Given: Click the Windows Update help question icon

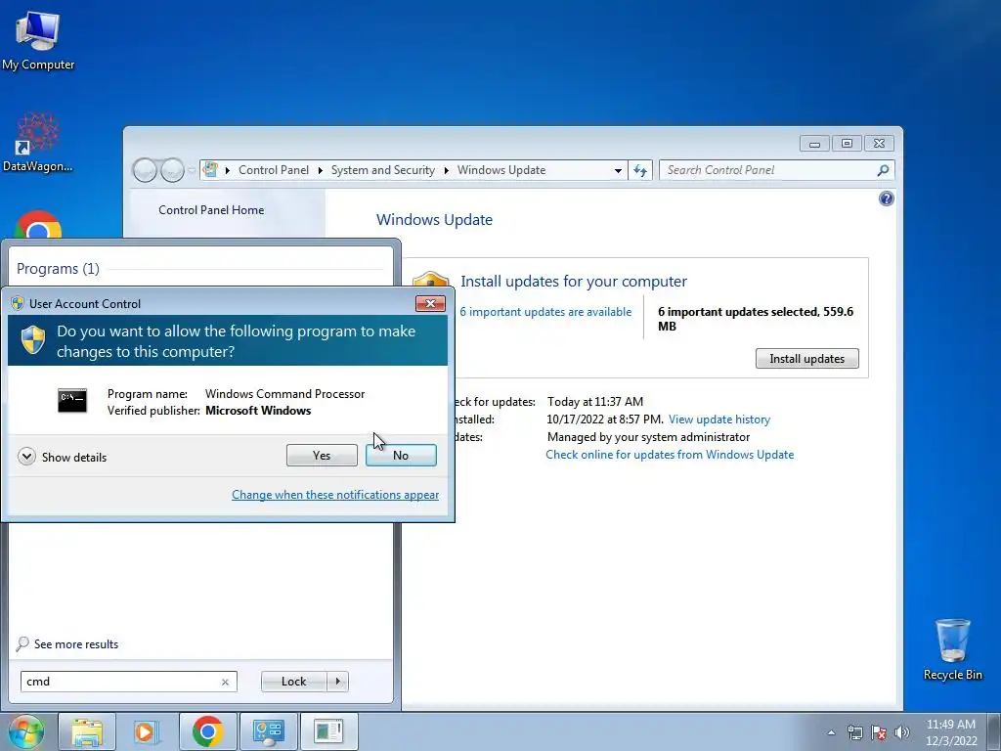Looking at the screenshot, I should (x=886, y=199).
